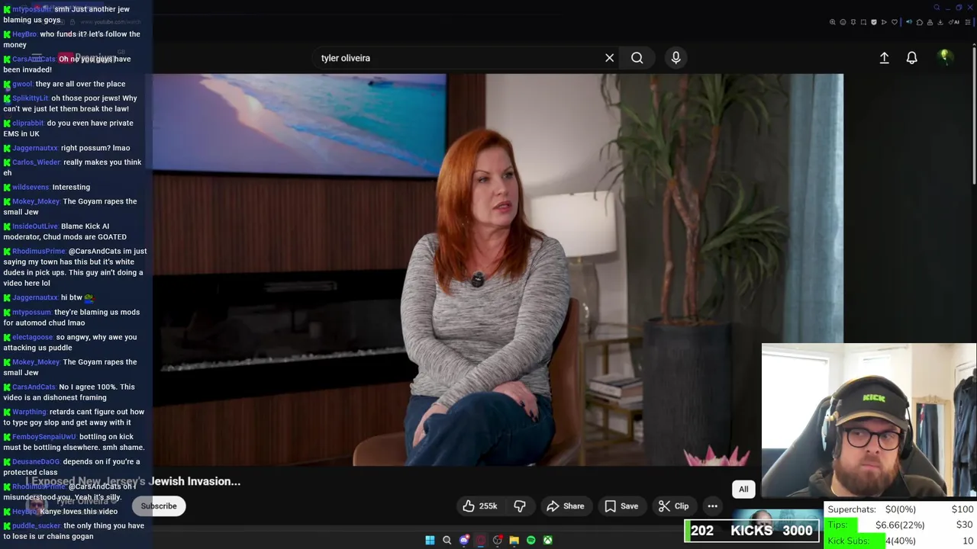977x549 pixels.
Task: Click the browser extensions cube icon
Action: tap(920, 22)
